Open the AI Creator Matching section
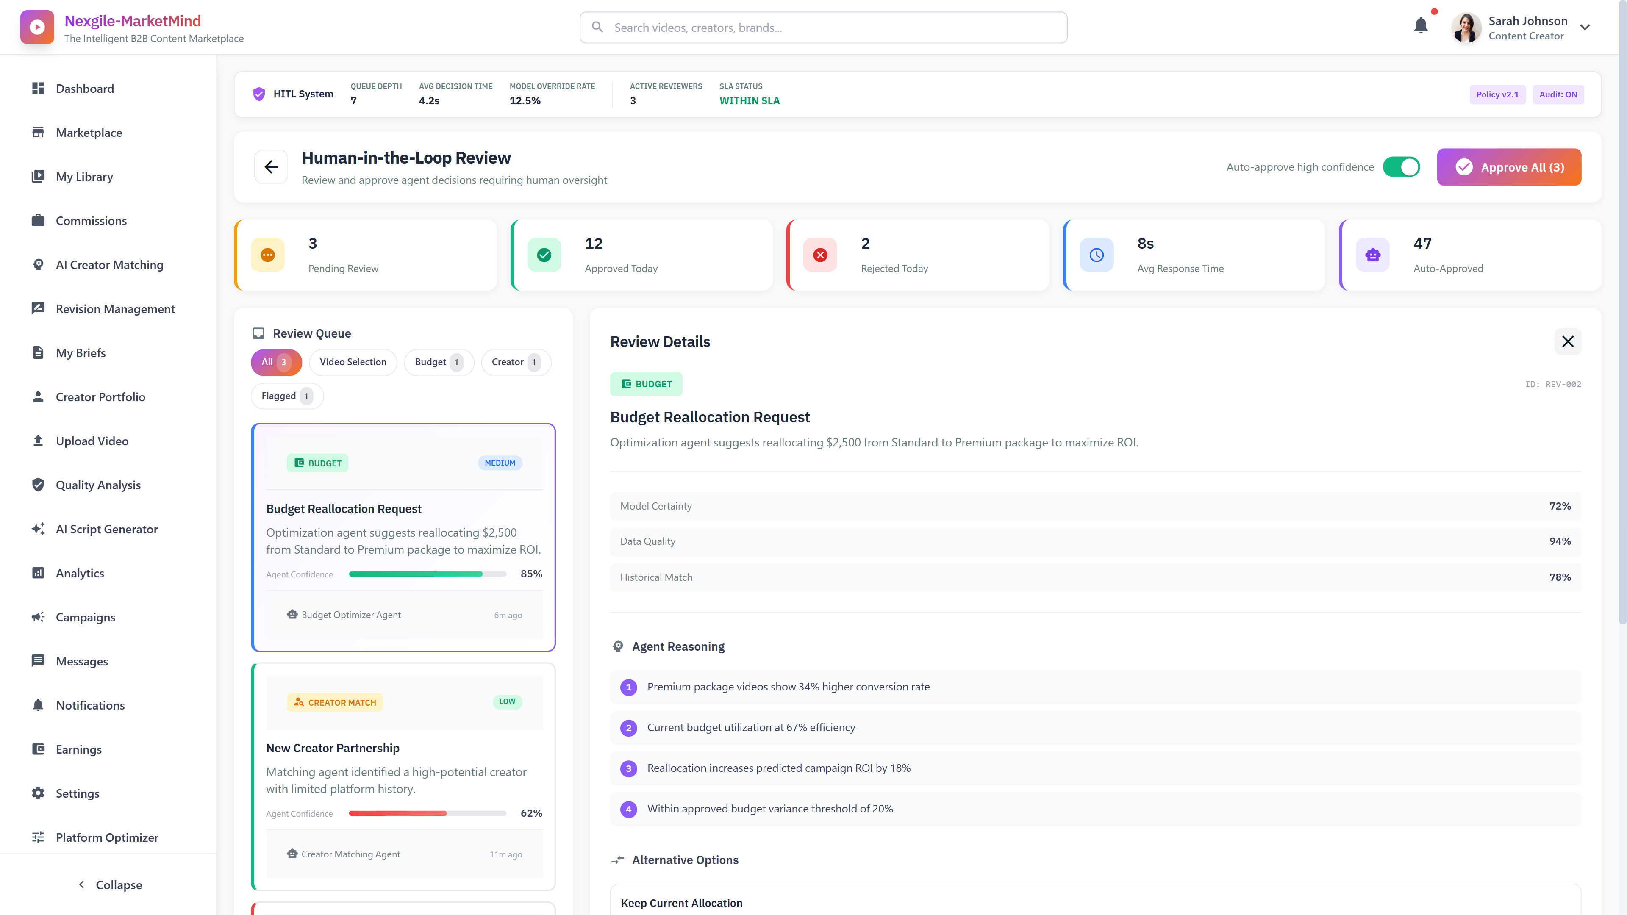1627x915 pixels. pos(108,265)
